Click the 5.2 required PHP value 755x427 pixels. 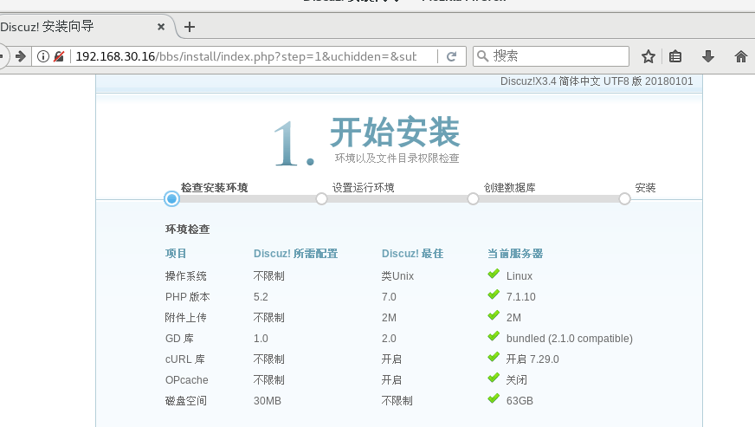pos(261,297)
